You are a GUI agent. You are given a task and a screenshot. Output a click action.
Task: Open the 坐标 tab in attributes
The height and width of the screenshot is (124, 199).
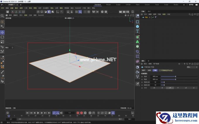tap(149, 70)
